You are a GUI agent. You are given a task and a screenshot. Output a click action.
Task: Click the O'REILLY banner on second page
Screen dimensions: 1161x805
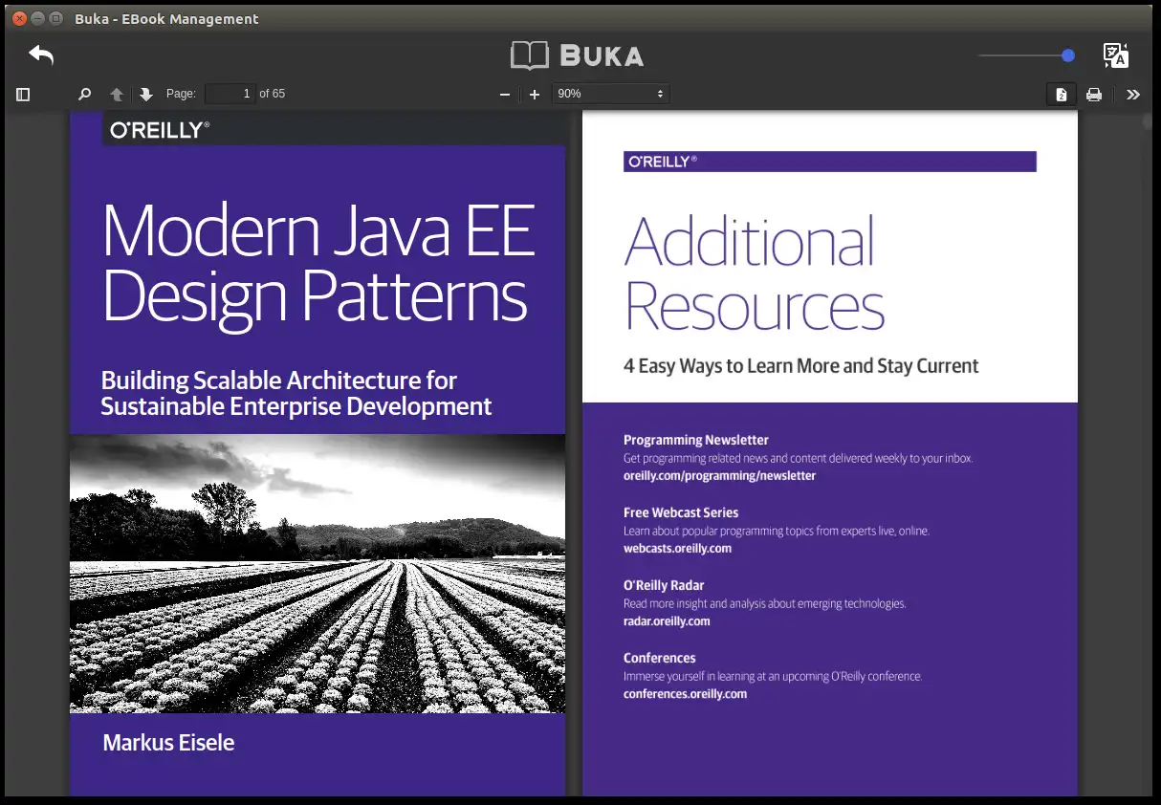point(830,162)
